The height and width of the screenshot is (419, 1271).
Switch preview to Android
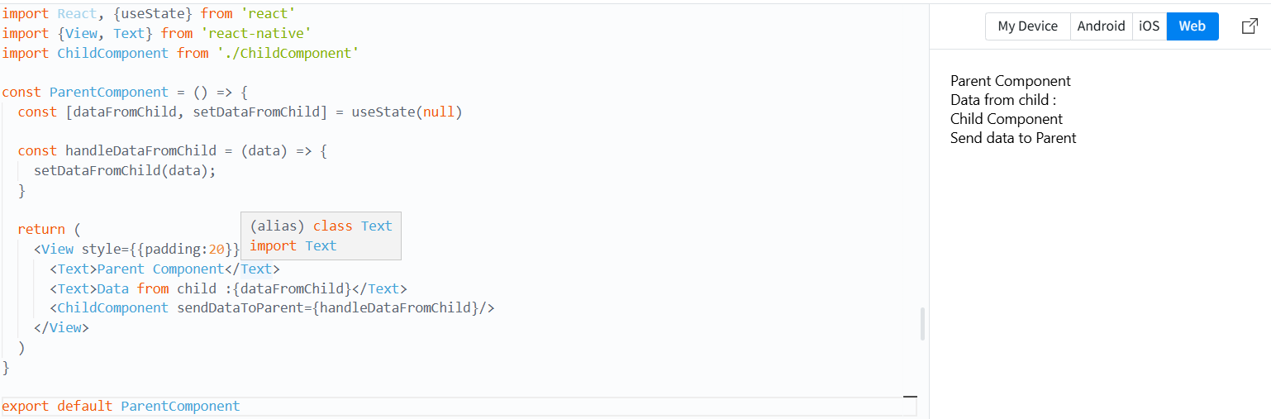(x=1101, y=26)
